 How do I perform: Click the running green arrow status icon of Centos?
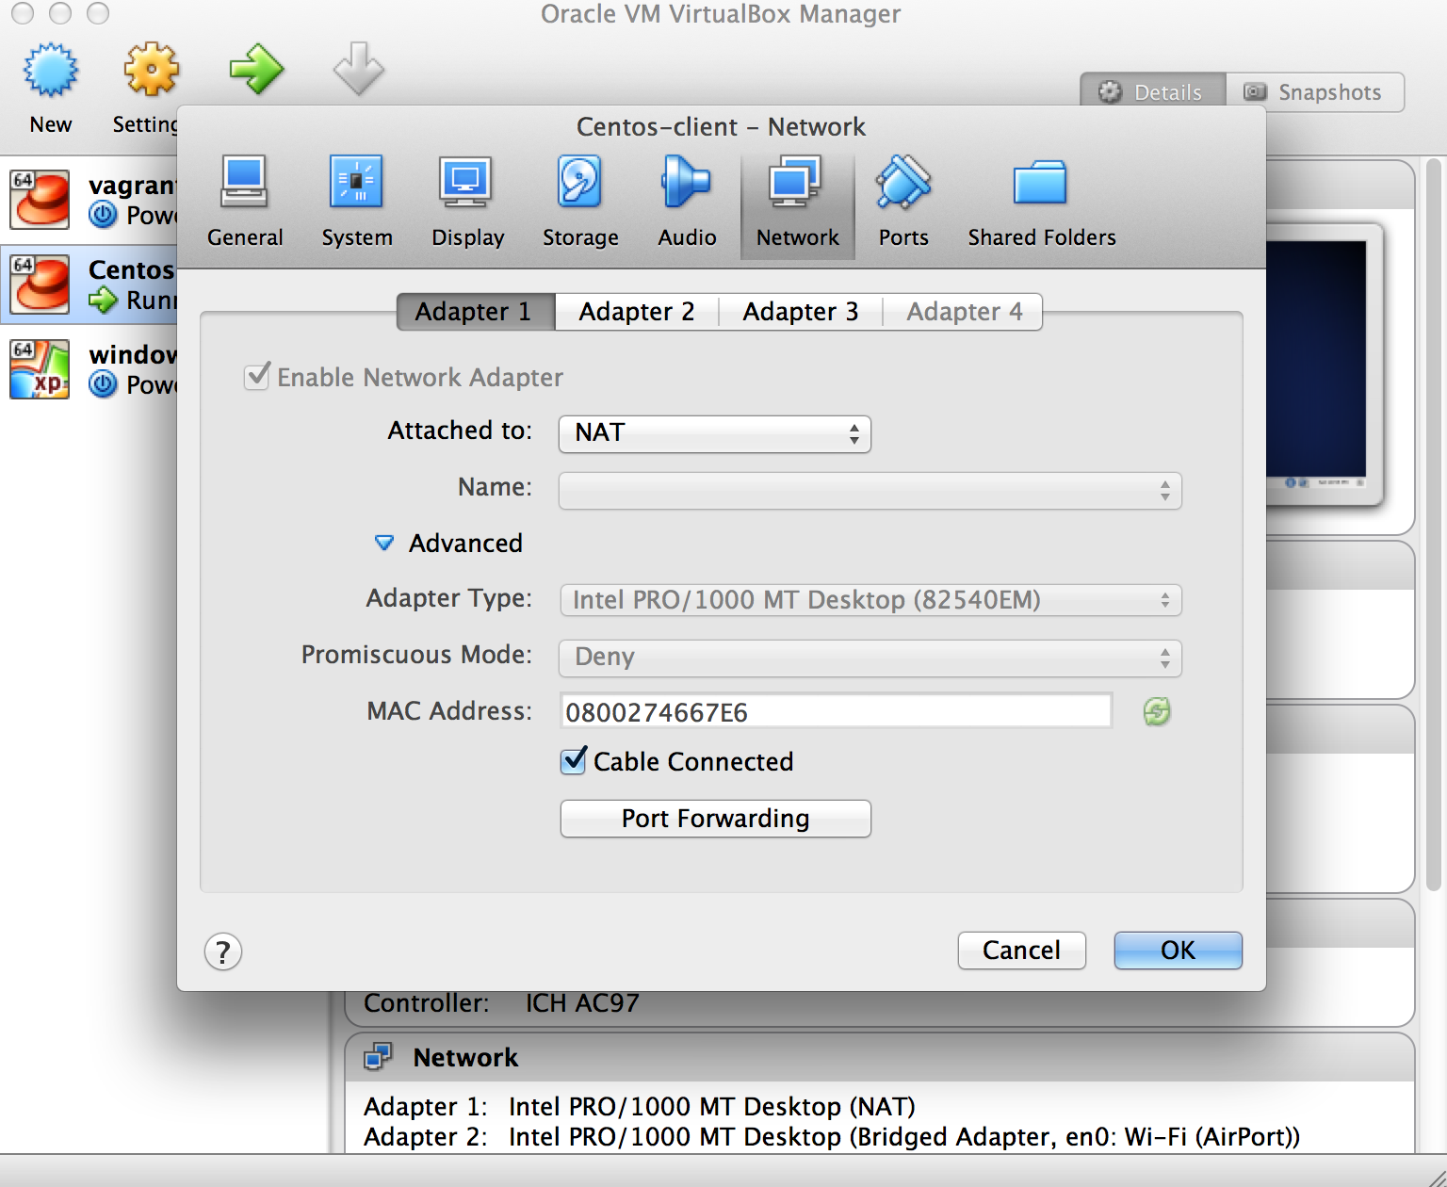[x=103, y=301]
